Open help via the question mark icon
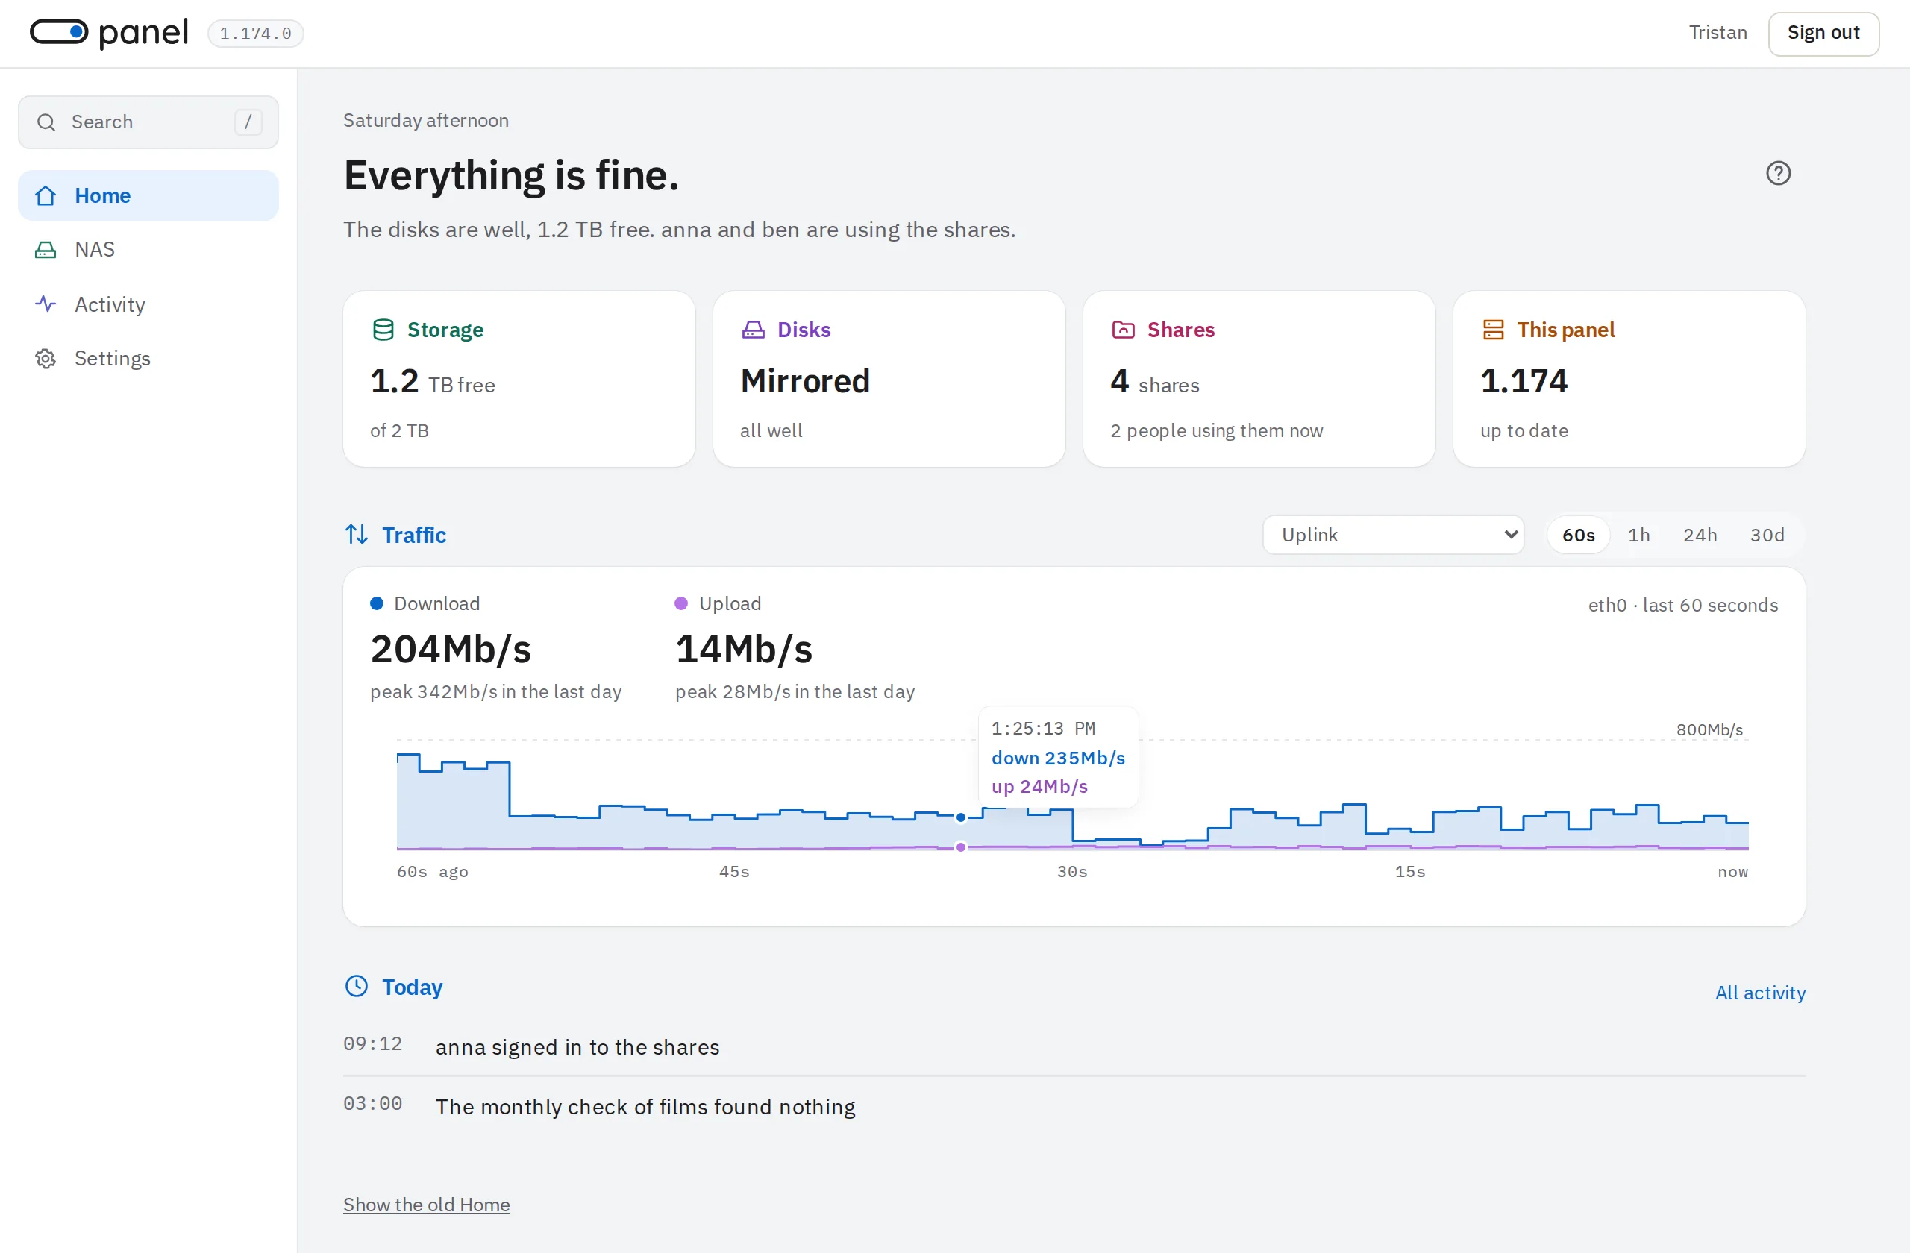This screenshot has width=1910, height=1253. coord(1779,173)
